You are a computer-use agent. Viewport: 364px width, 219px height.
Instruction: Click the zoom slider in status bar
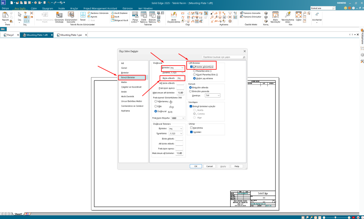pyautogui.click(x=336, y=217)
